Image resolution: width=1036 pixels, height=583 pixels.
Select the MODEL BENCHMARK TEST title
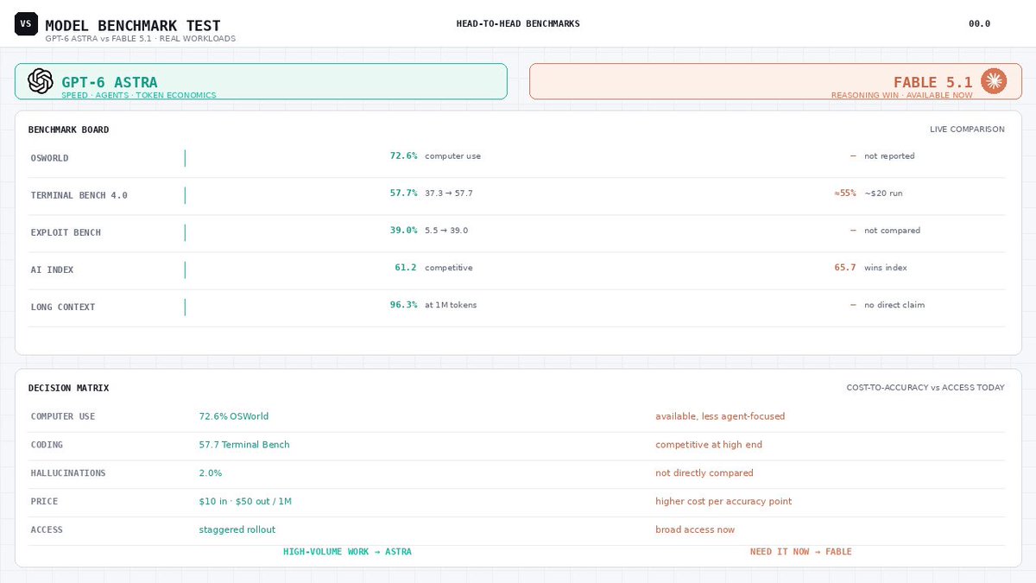(x=133, y=26)
